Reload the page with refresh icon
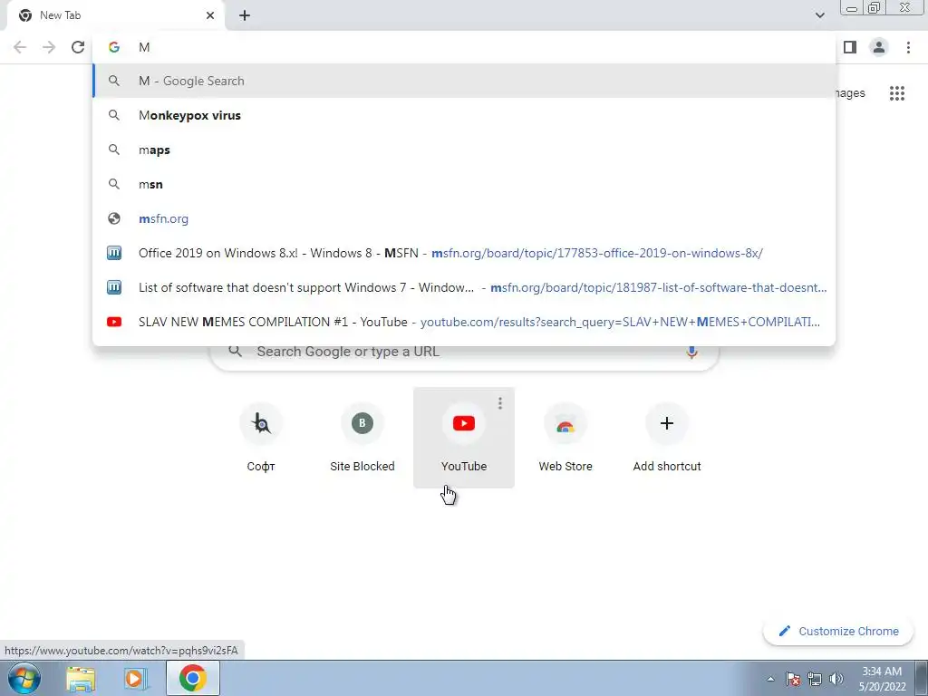 (78, 47)
